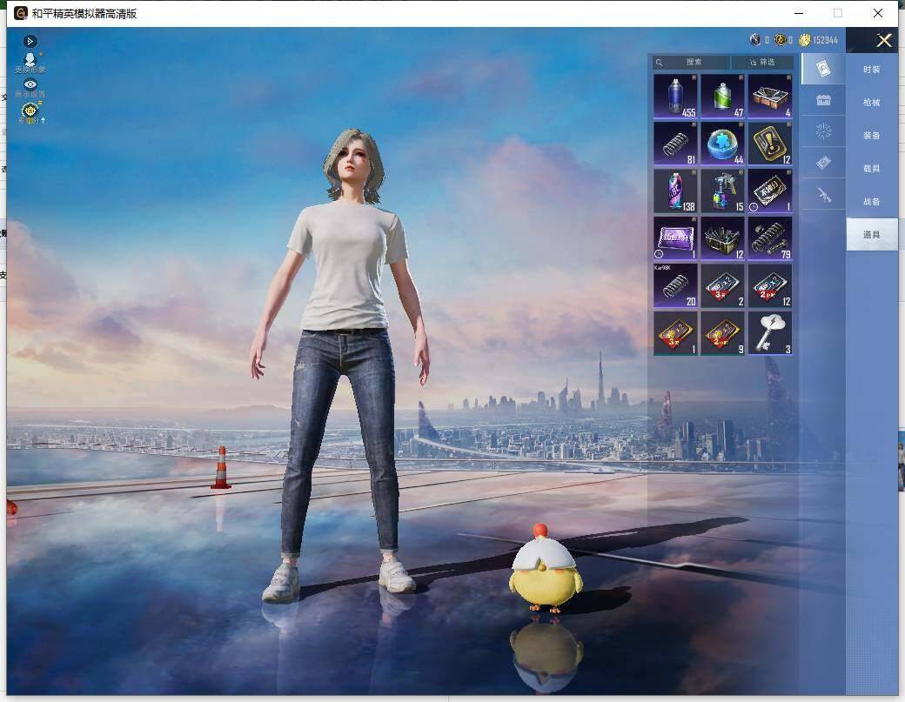Select the spring item with count 81

[x=675, y=144]
